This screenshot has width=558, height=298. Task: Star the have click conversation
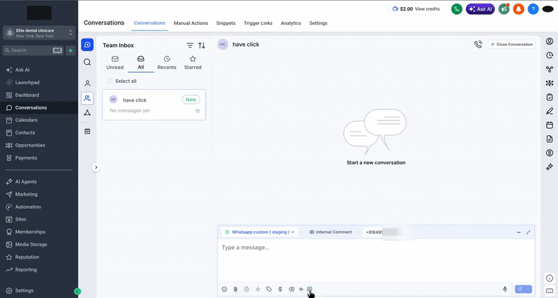(197, 111)
